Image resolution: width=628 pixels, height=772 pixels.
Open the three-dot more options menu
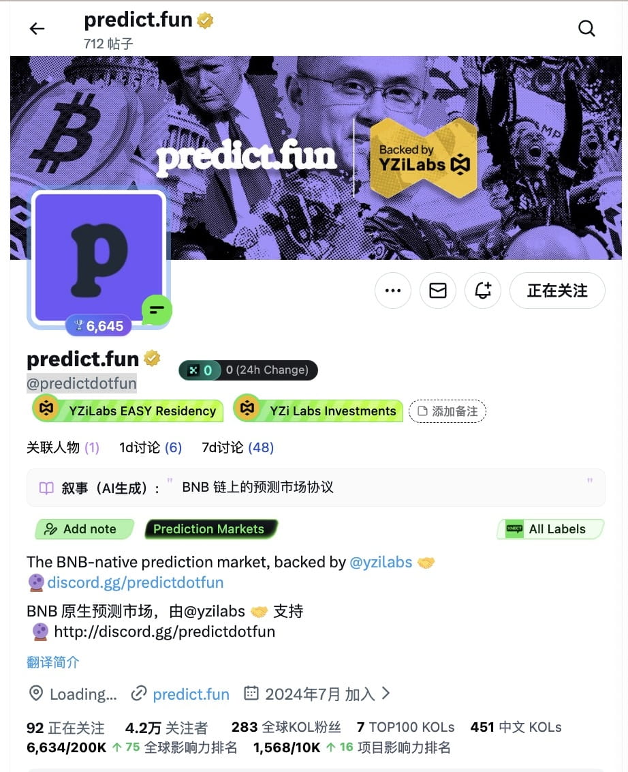[392, 291]
